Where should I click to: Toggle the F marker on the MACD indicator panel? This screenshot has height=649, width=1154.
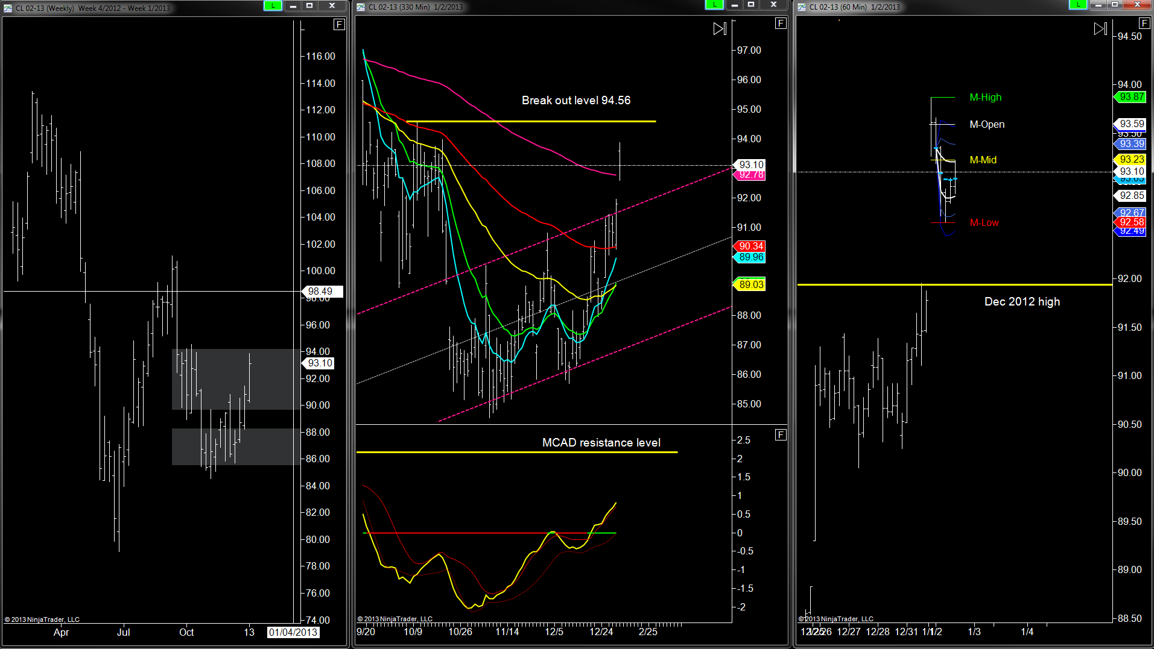pos(781,435)
